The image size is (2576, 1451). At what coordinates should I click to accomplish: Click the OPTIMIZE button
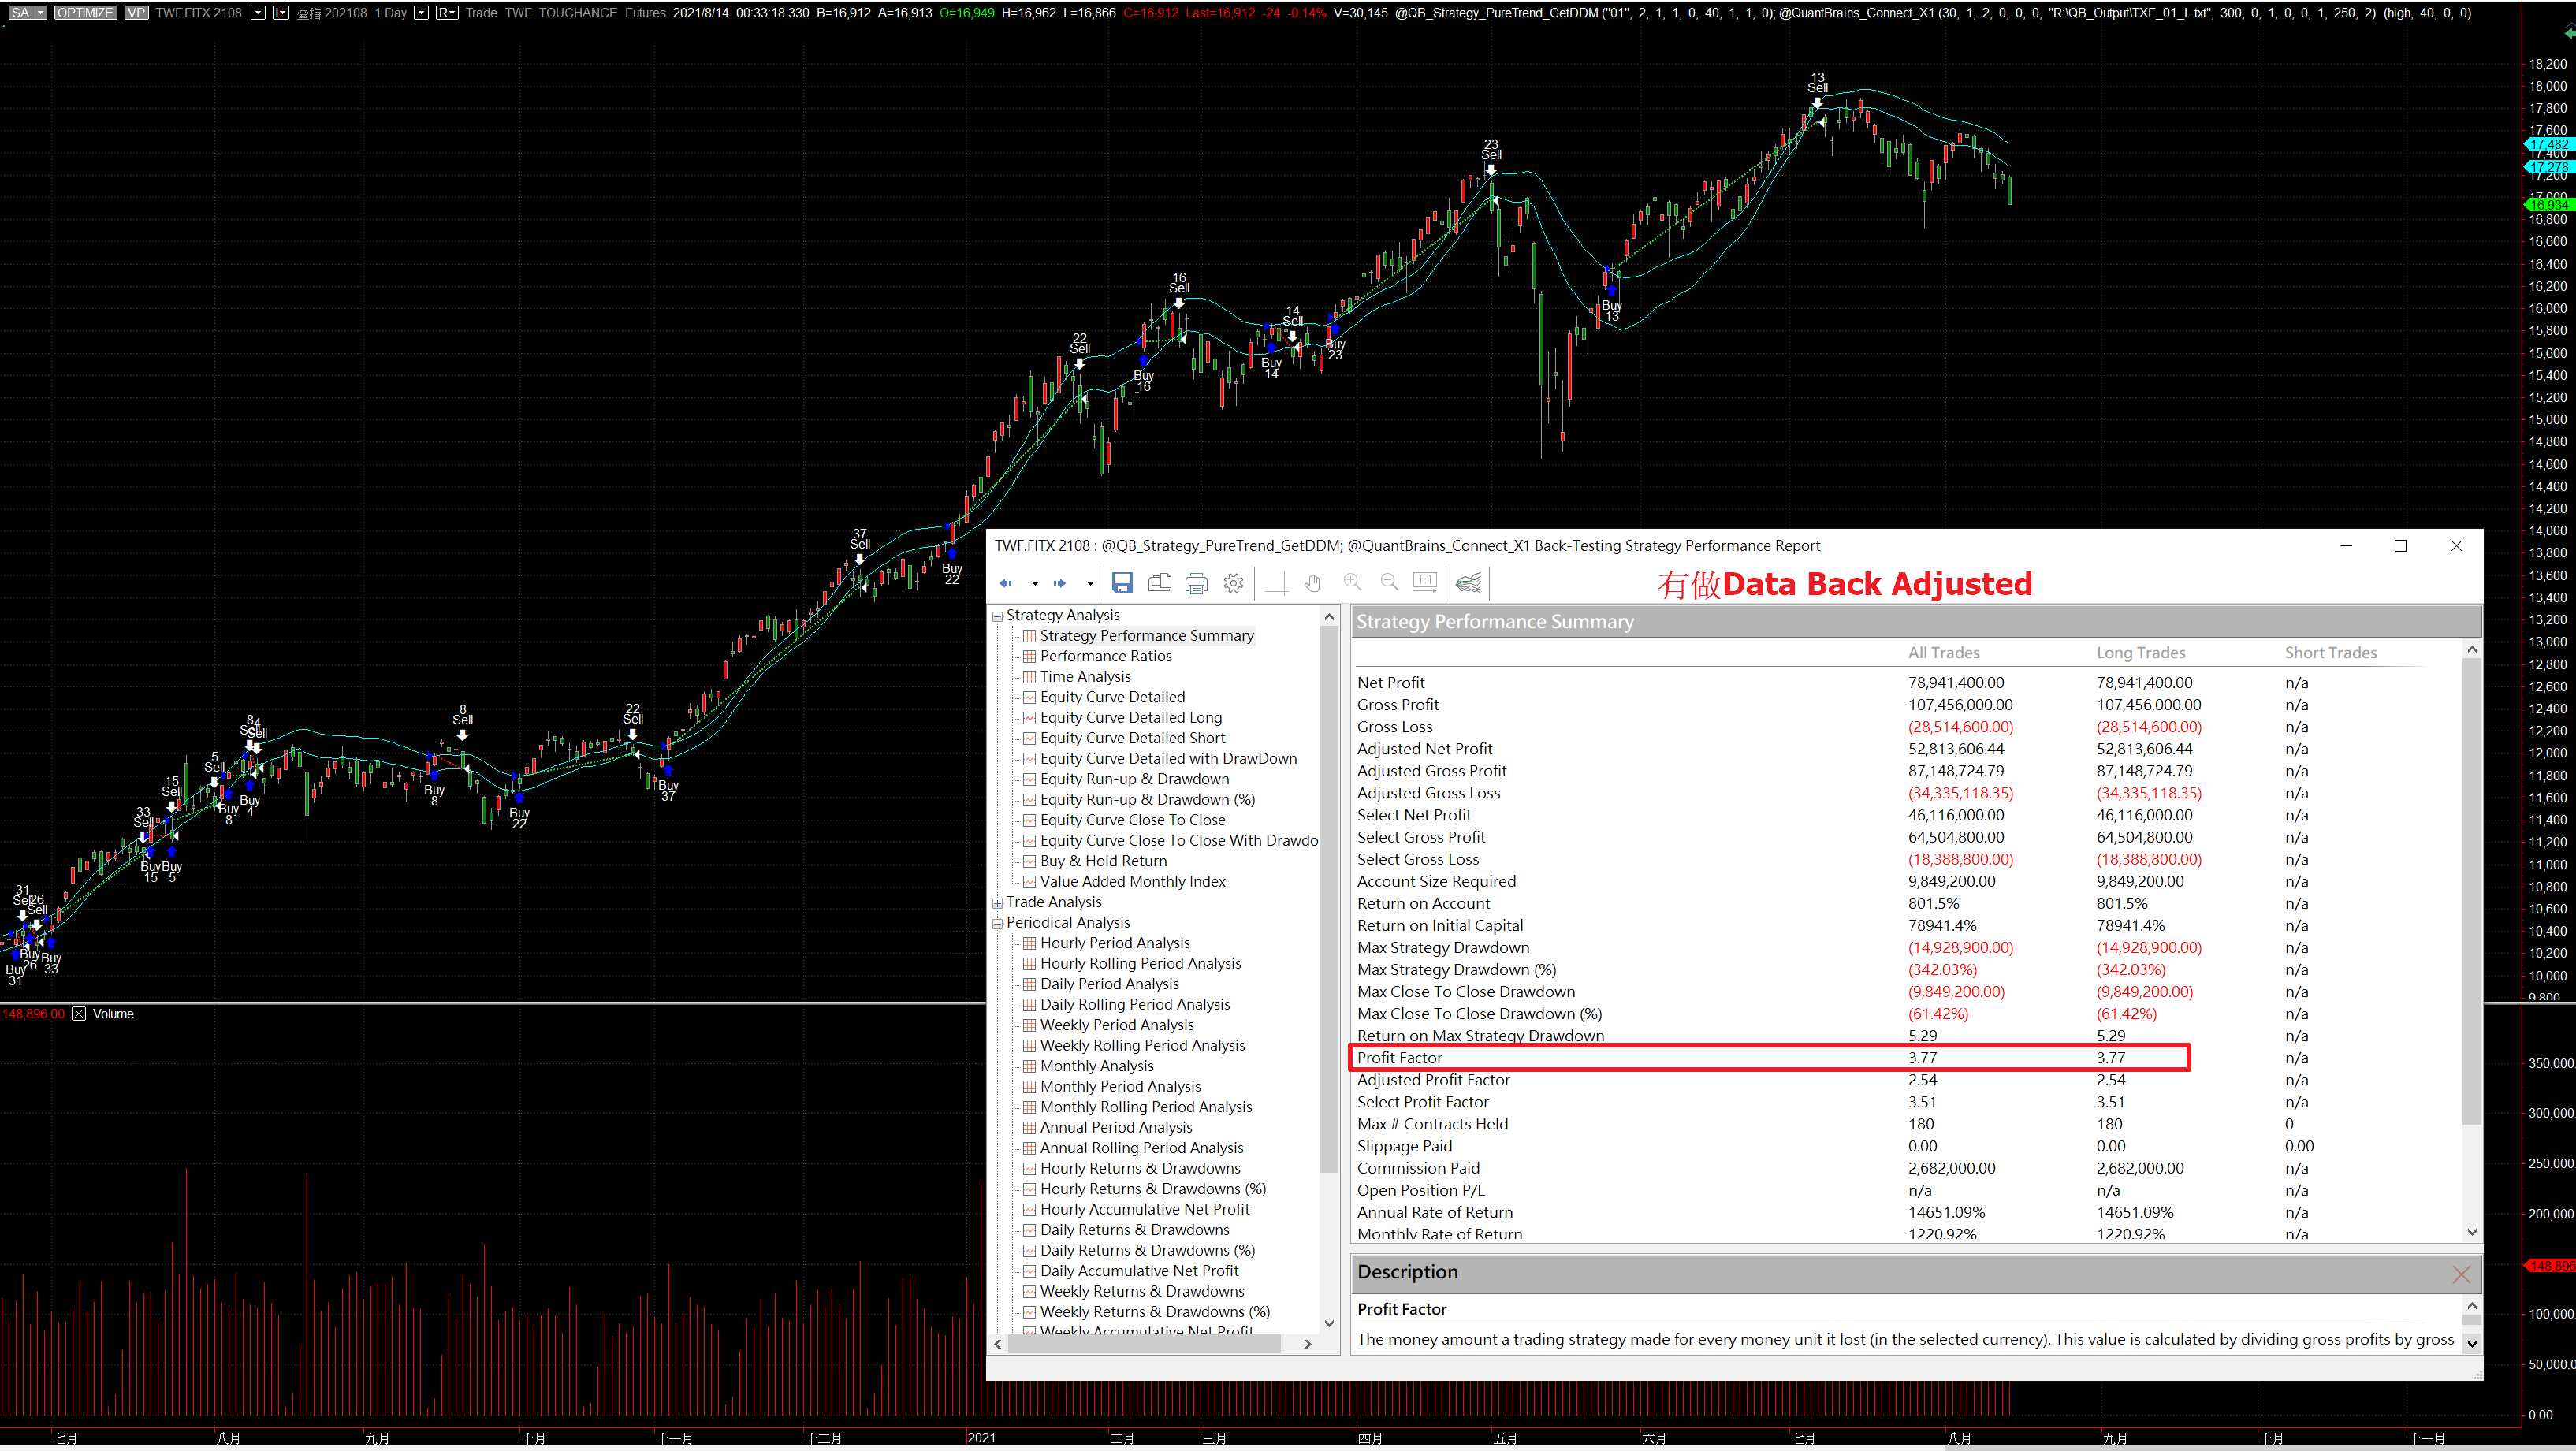click(85, 13)
